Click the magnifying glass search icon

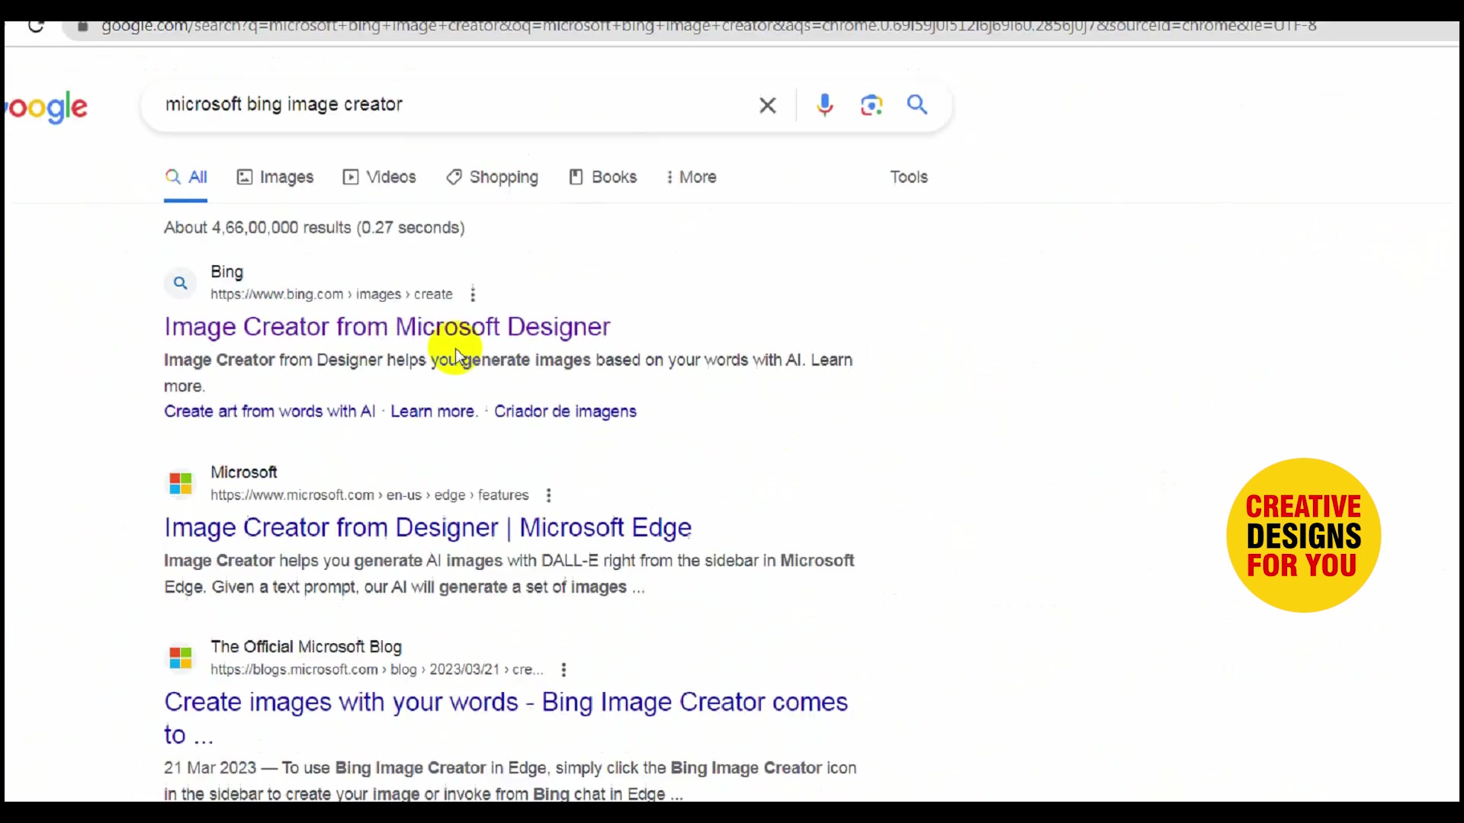pyautogui.click(x=917, y=105)
